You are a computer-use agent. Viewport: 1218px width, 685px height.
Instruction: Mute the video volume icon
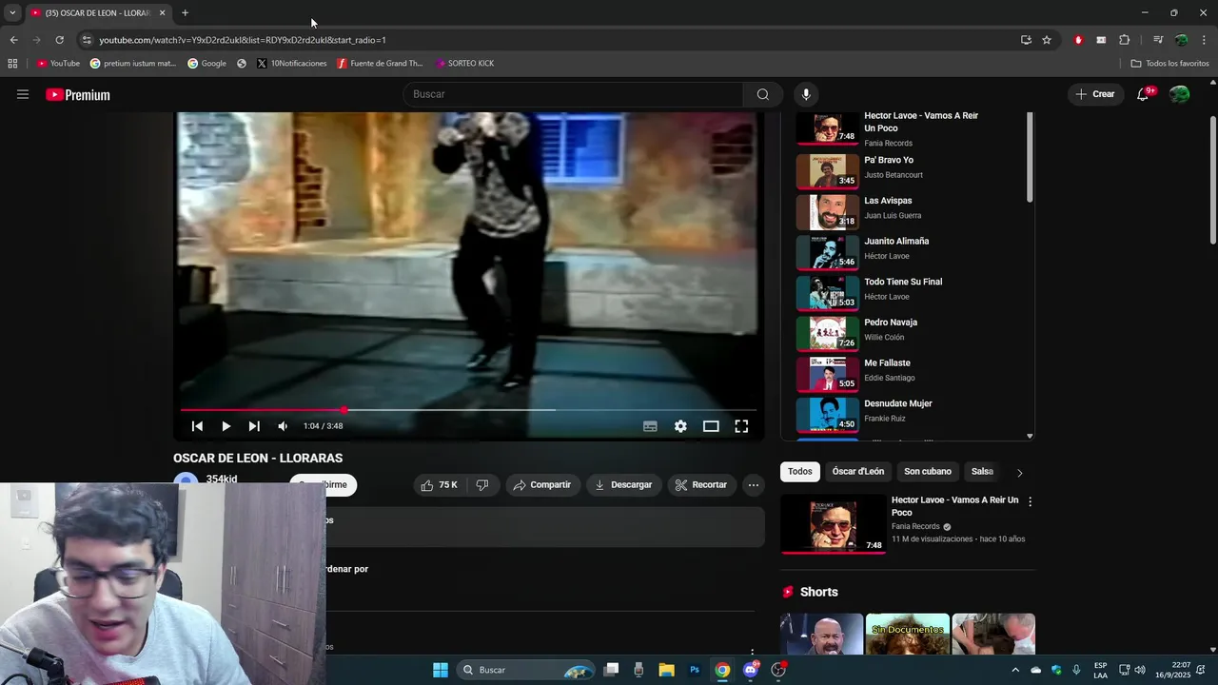click(283, 426)
